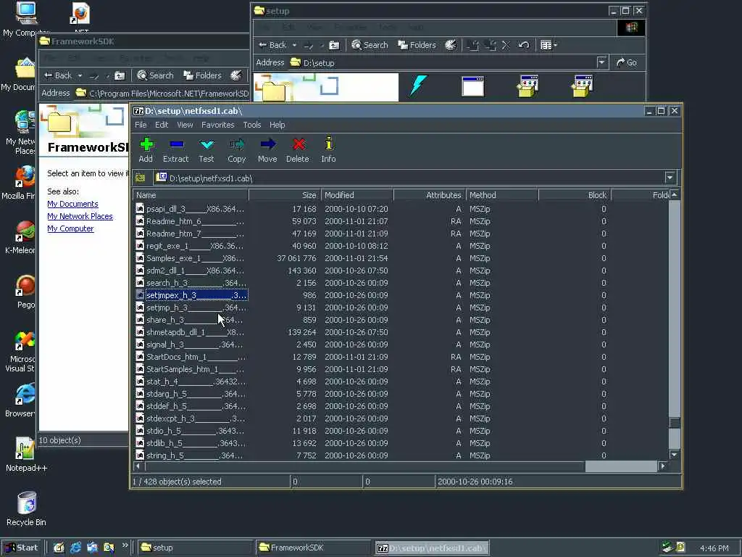Open the My Computer link
The width and height of the screenshot is (742, 557).
point(70,228)
